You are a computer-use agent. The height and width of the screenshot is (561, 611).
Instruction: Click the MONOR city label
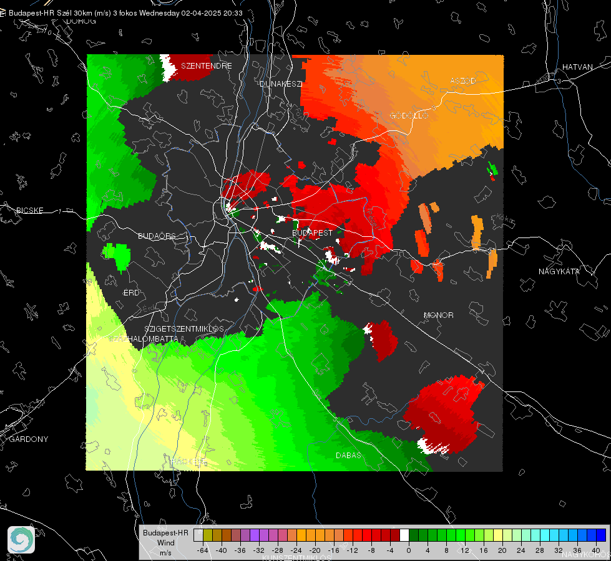[x=438, y=315]
